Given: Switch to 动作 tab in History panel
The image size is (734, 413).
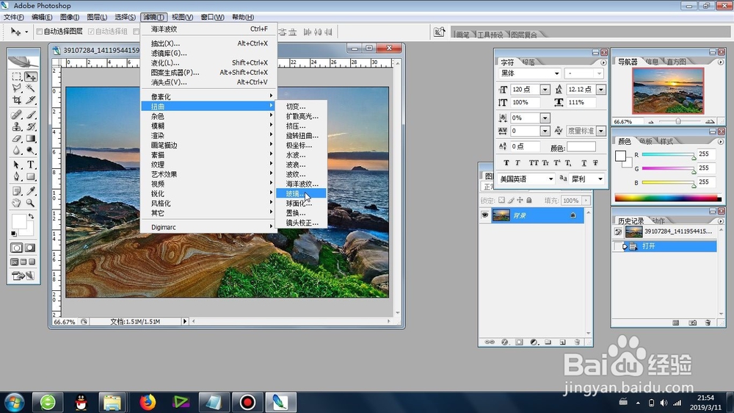Looking at the screenshot, I should click(x=658, y=220).
